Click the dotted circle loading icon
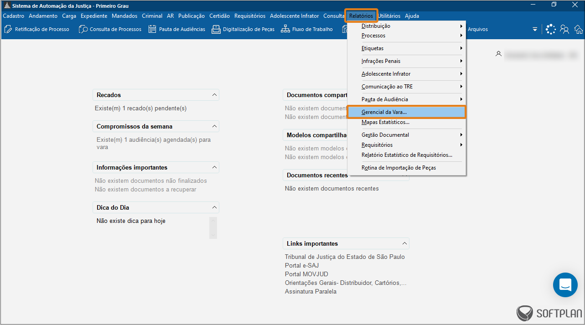Screen dimensions: 585x325 click(x=551, y=29)
